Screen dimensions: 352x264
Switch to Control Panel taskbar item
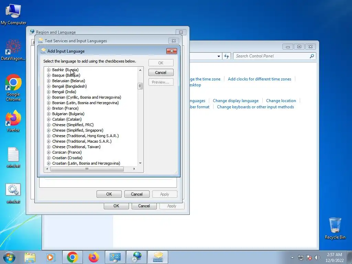click(x=115, y=257)
